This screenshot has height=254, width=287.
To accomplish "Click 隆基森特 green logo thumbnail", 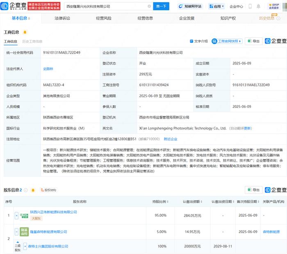I will click(x=24, y=232).
